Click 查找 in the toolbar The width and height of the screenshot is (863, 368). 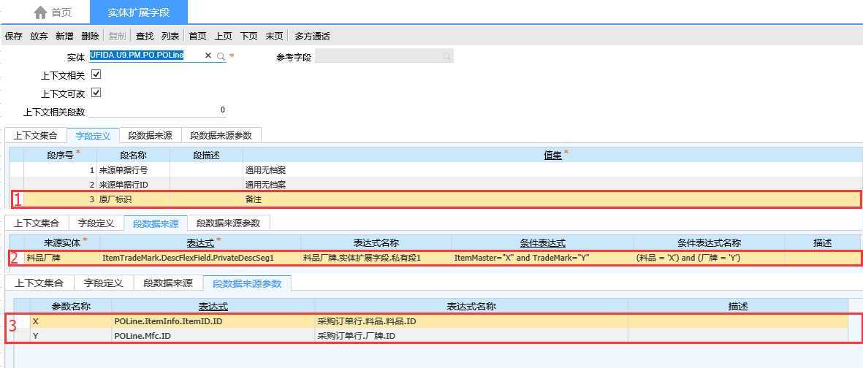145,37
